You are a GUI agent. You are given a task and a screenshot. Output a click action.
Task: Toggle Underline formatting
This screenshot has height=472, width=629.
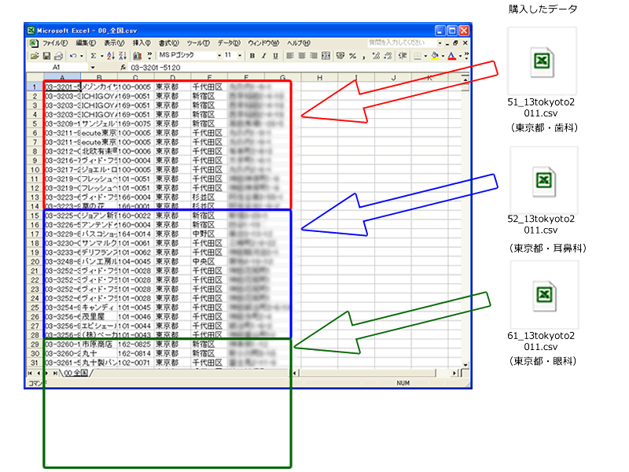[275, 56]
